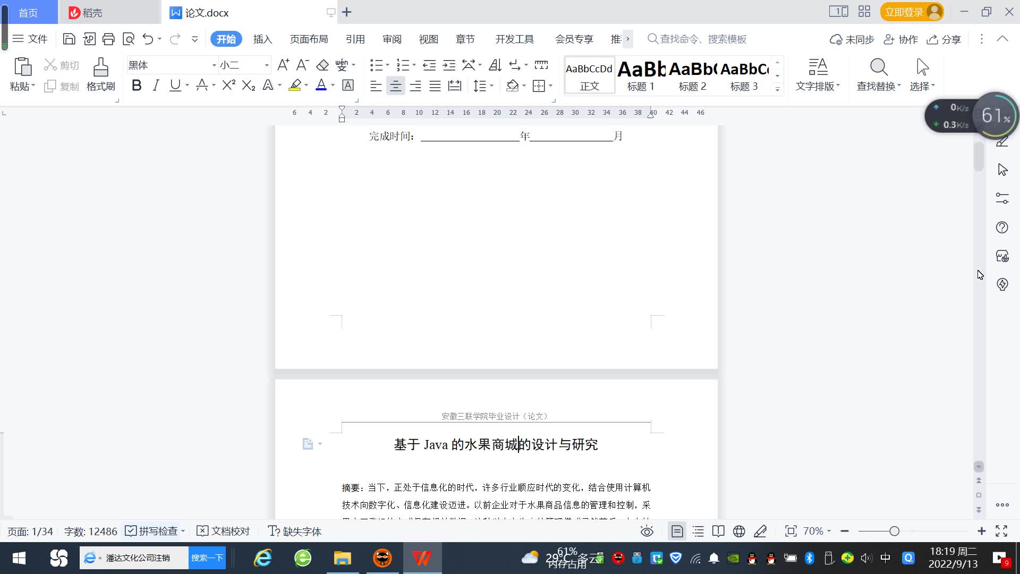Click the 立即登录 login button
Image resolution: width=1020 pixels, height=574 pixels.
[904, 12]
